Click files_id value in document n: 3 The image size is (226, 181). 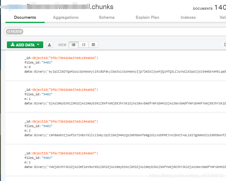coord(47,158)
